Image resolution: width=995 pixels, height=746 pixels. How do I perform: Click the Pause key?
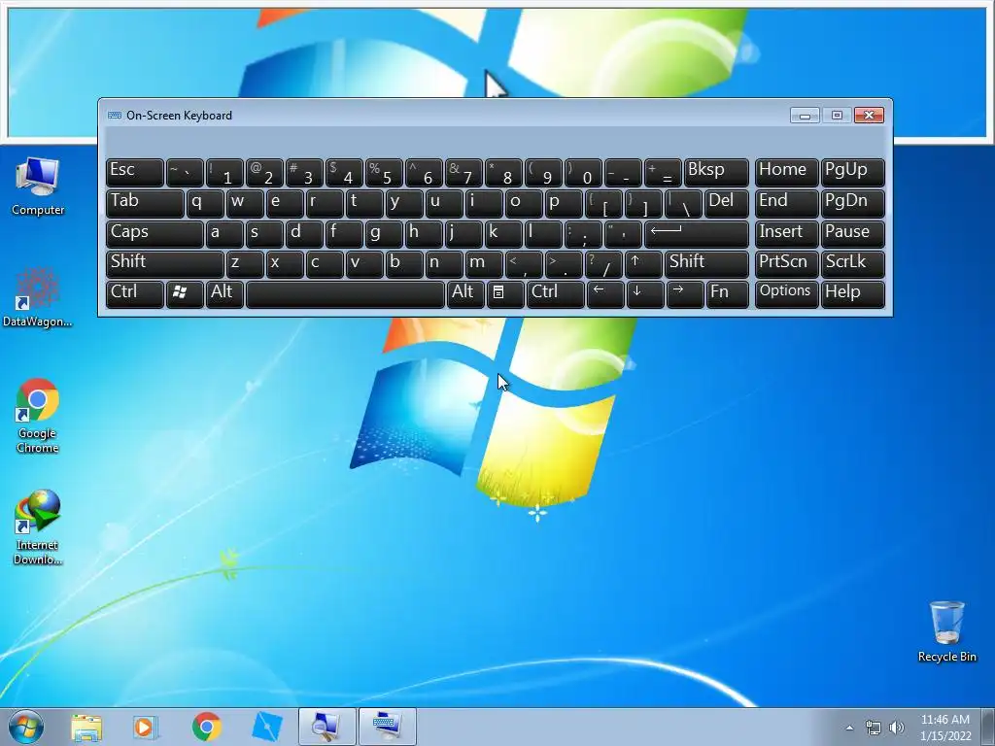852,234
